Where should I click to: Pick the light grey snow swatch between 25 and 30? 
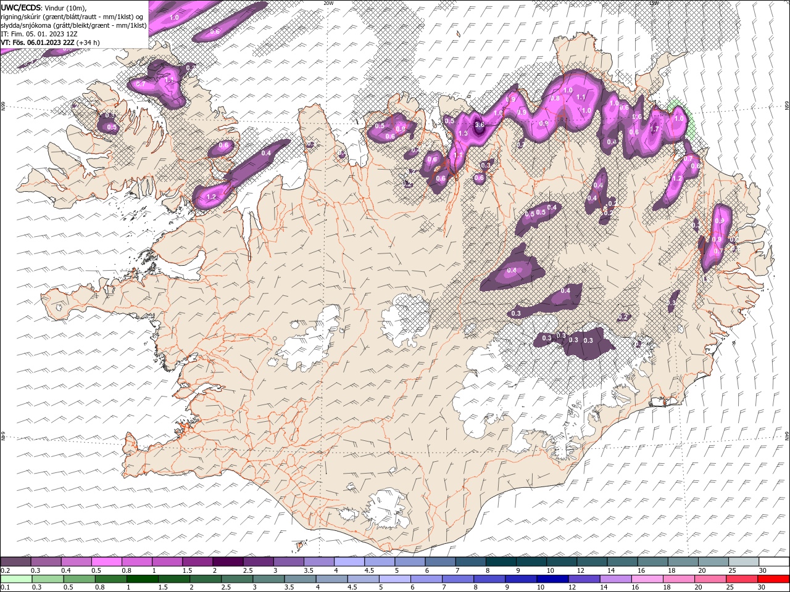(743, 562)
